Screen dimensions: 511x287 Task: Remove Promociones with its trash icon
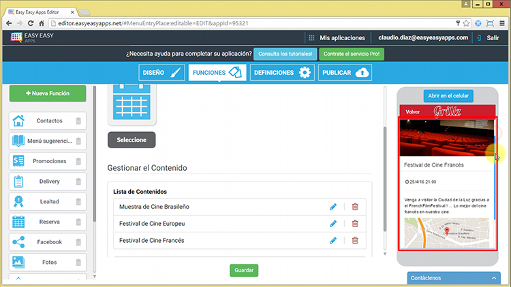(78, 161)
